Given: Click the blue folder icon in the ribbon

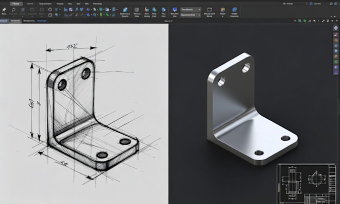Looking at the screenshot, I should 65,9.
